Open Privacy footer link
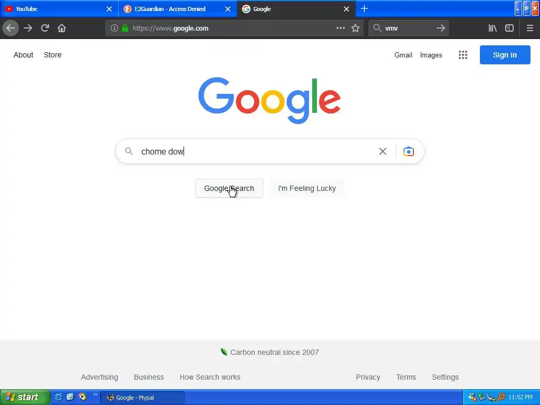540x405 pixels. point(368,377)
